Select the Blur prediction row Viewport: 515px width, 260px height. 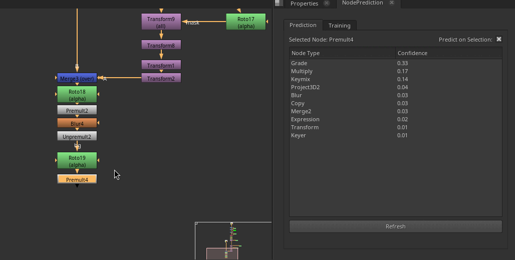[395, 95]
